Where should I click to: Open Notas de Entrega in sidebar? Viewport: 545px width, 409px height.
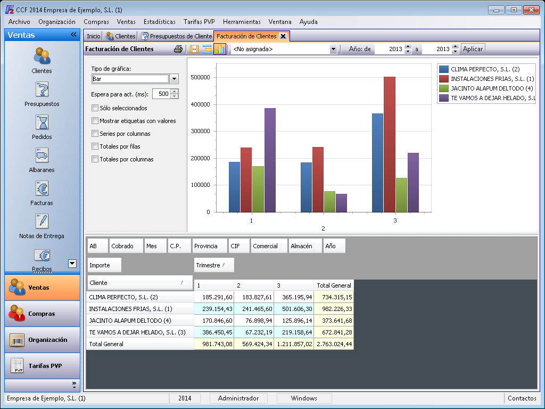(42, 226)
